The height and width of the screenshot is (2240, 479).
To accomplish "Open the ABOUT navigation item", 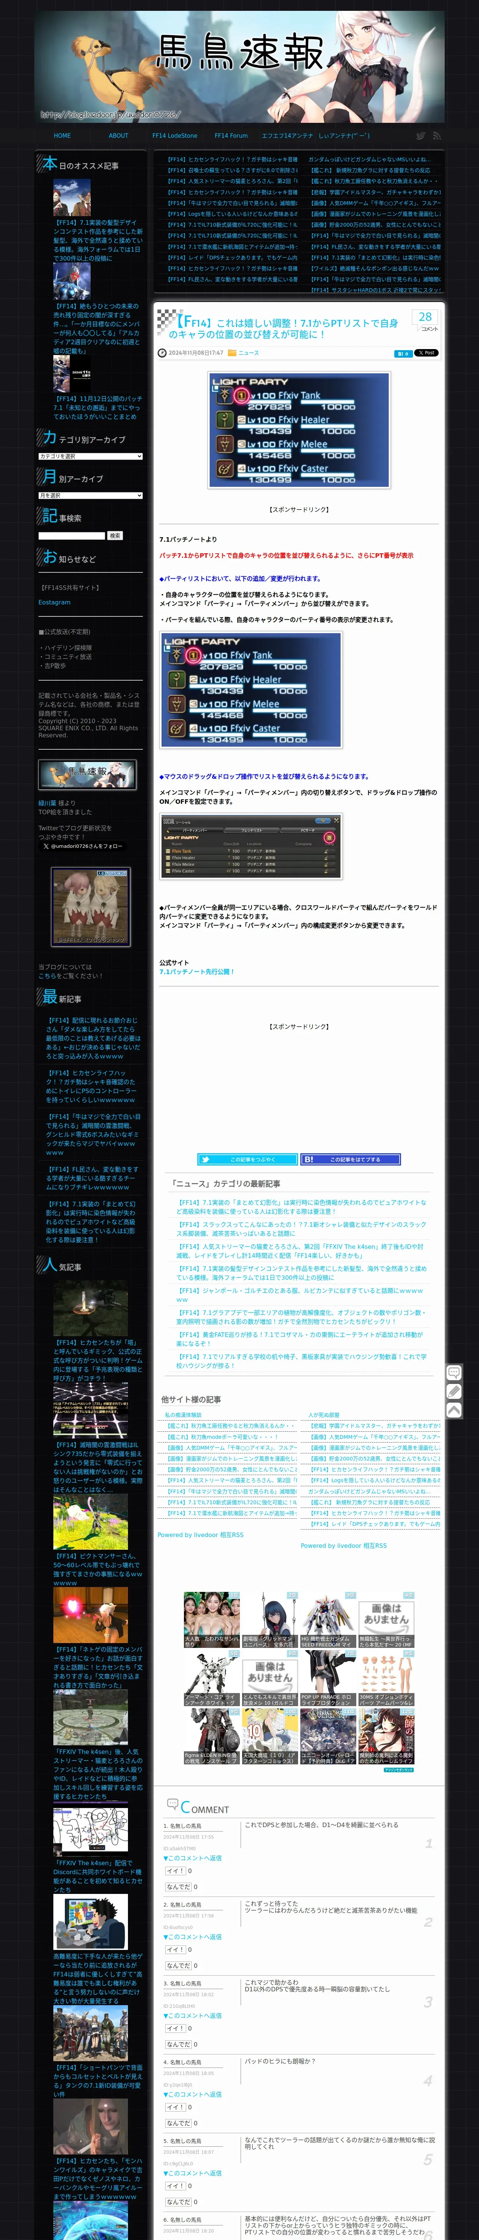I will [x=118, y=136].
